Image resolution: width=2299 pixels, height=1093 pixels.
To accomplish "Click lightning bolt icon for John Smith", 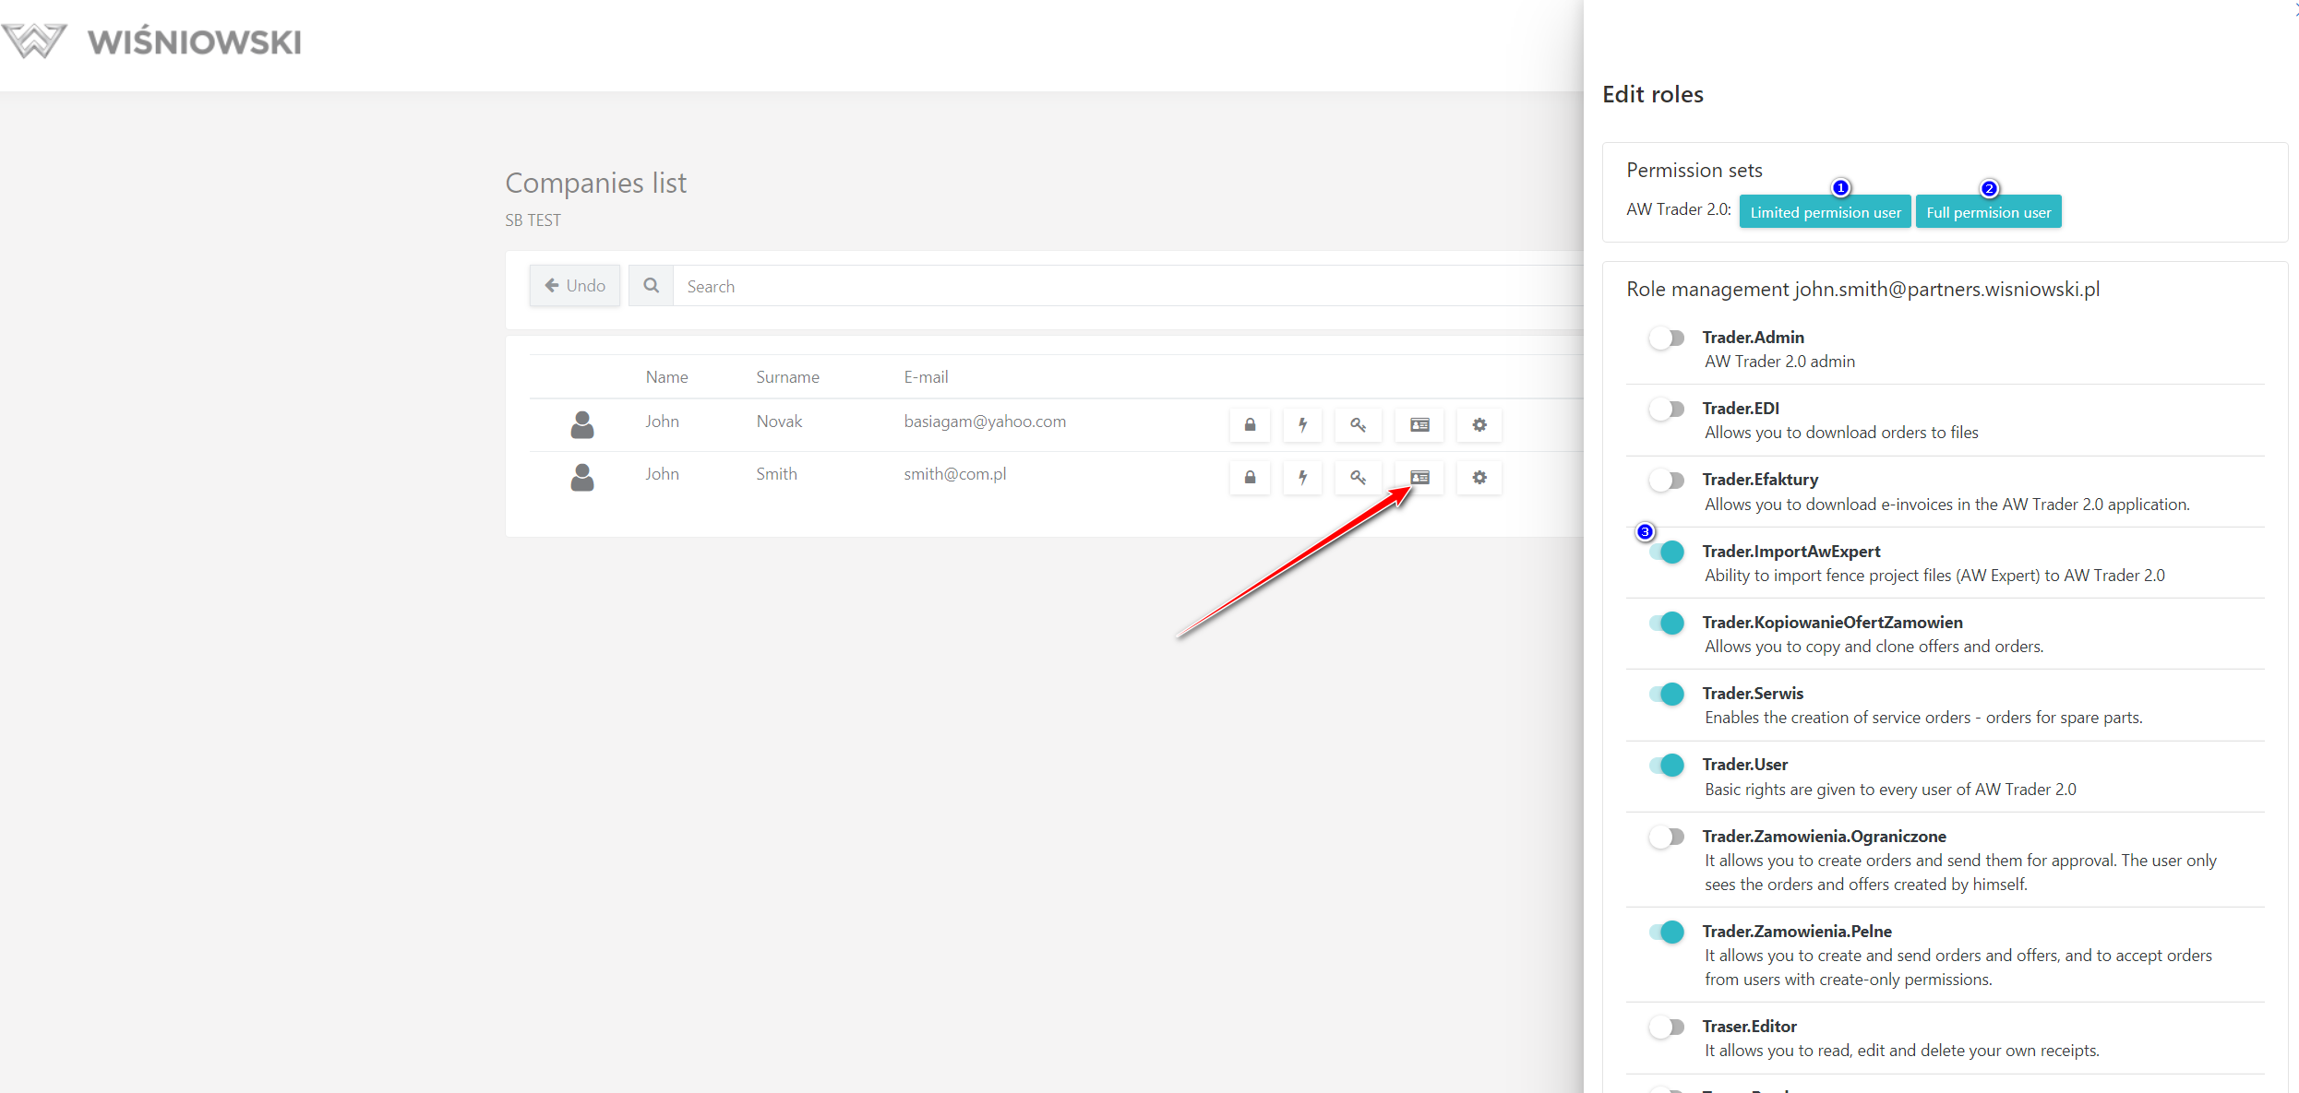I will tap(1302, 478).
